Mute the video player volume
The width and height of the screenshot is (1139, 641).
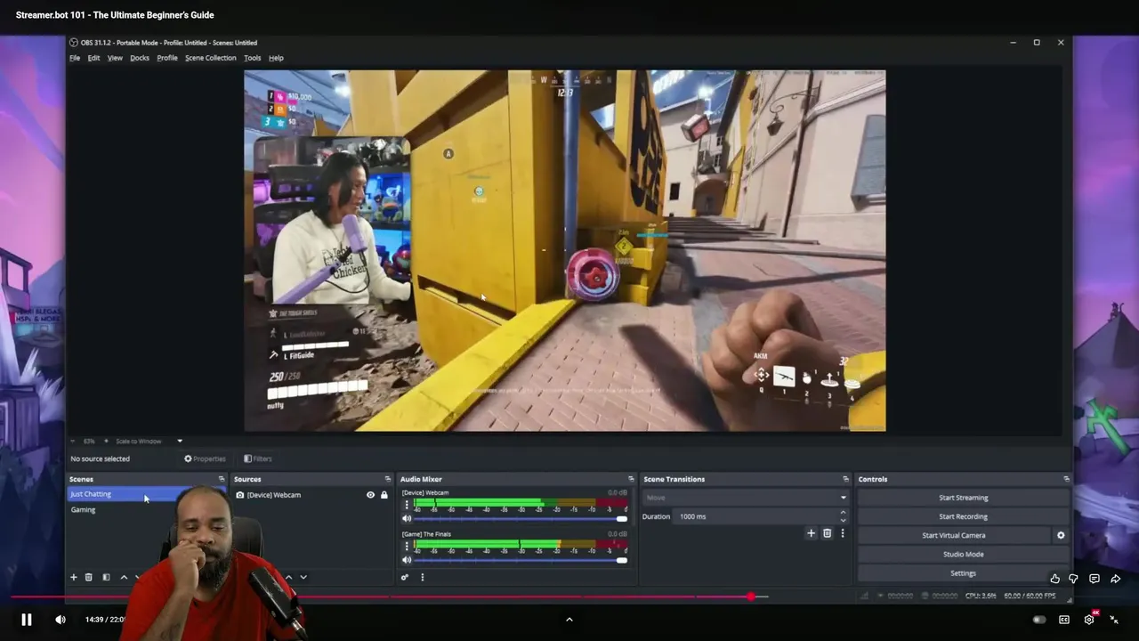click(60, 620)
